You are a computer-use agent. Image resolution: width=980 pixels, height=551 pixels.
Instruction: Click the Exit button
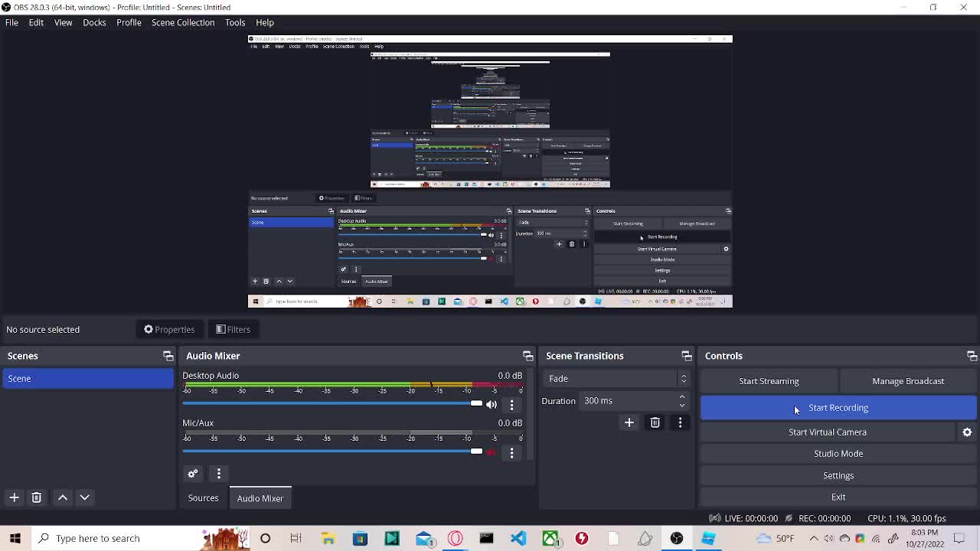838,497
